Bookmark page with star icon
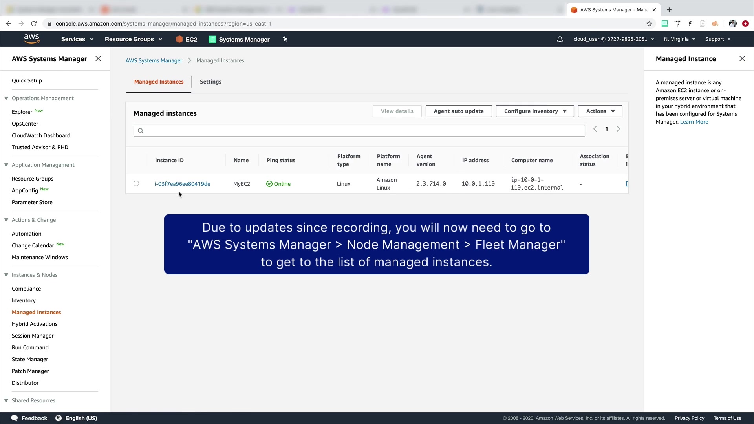The width and height of the screenshot is (754, 424). point(649,24)
